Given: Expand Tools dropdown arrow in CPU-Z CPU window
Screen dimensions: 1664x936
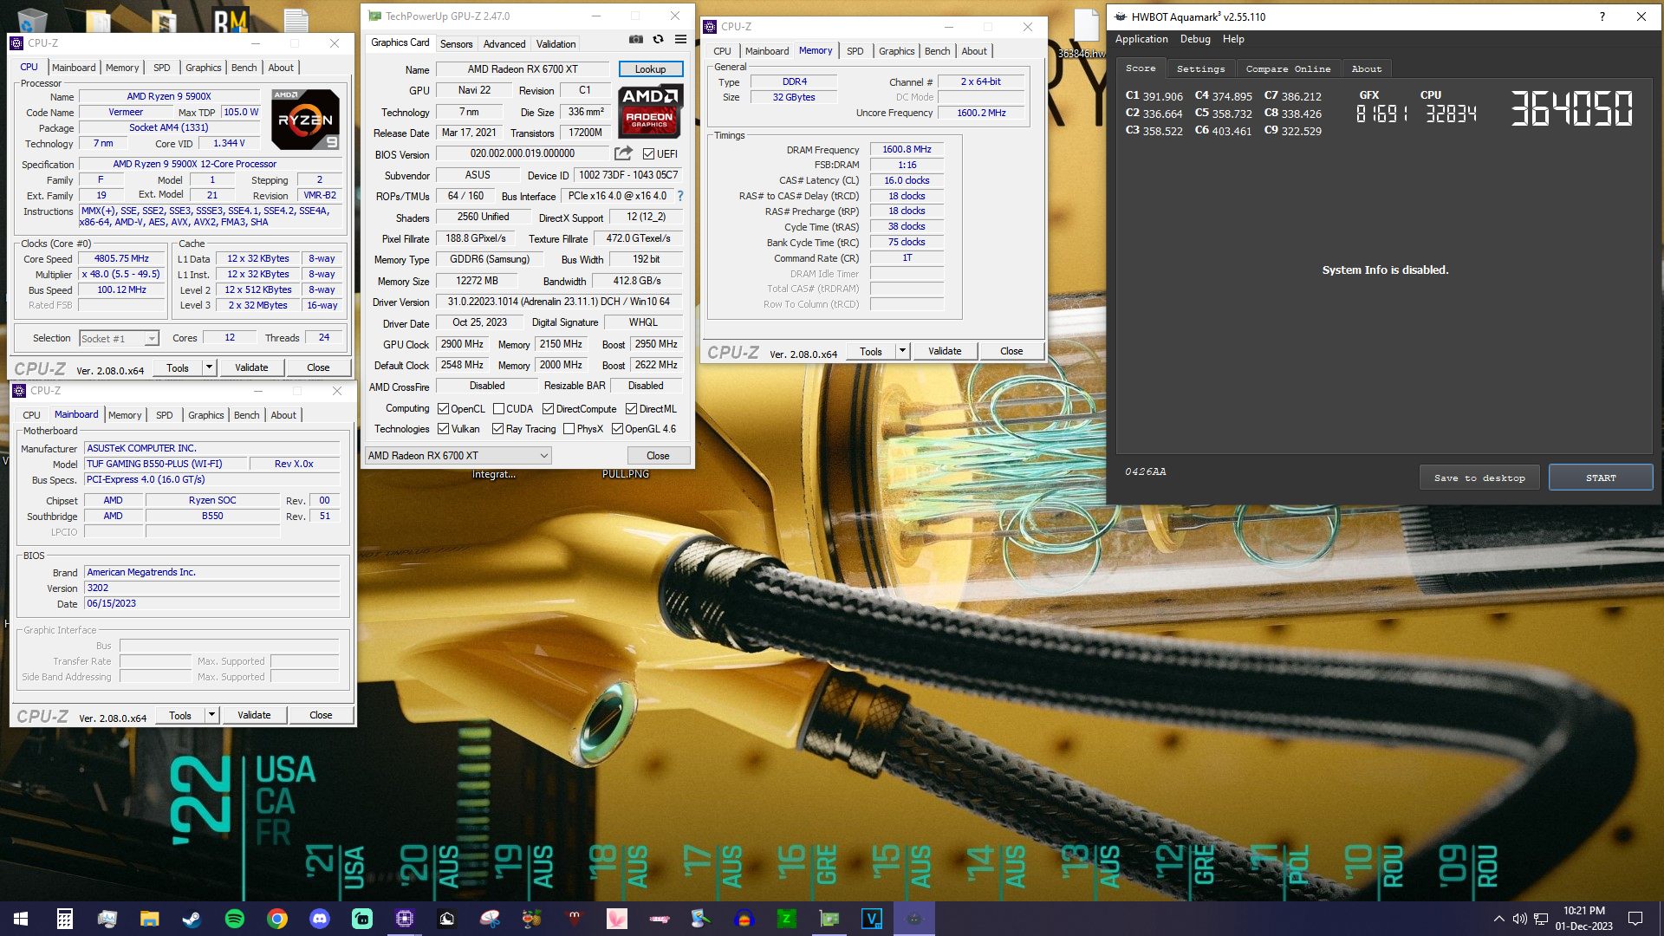Looking at the screenshot, I should (x=209, y=367).
